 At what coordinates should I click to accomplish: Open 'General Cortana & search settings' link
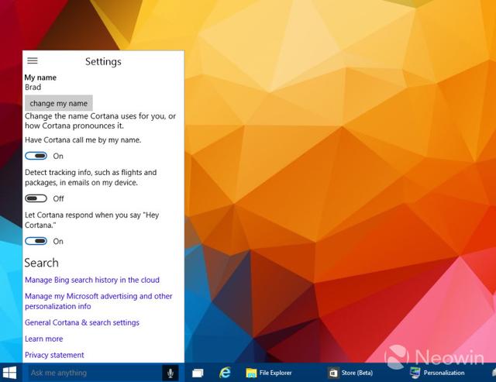[x=82, y=322]
